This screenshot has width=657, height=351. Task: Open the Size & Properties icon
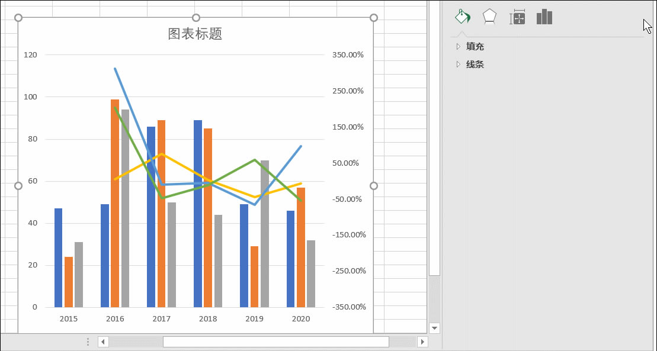tap(517, 17)
